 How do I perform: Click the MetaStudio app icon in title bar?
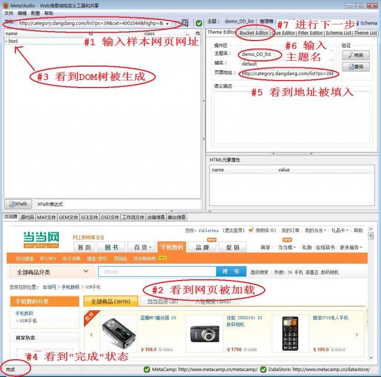click(x=5, y=5)
